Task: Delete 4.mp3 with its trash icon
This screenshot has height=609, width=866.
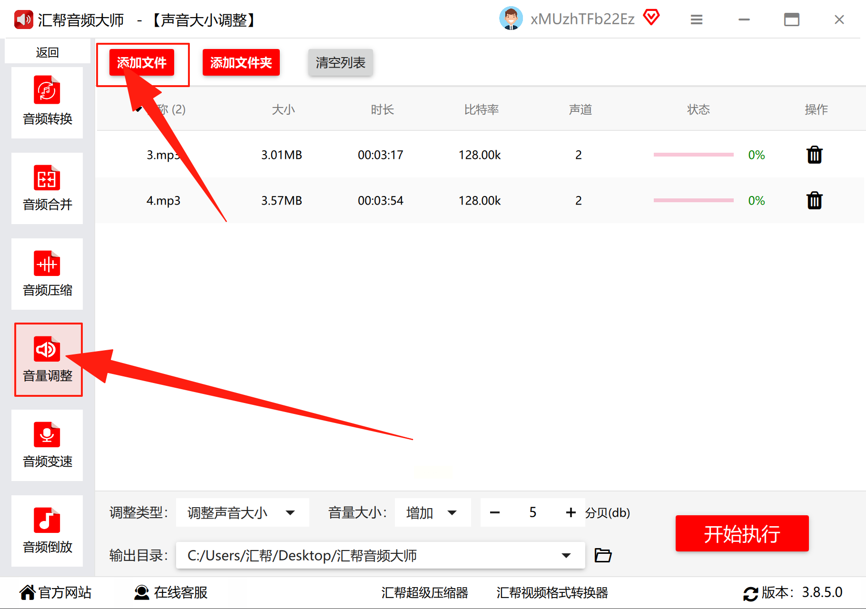Action: (x=815, y=200)
